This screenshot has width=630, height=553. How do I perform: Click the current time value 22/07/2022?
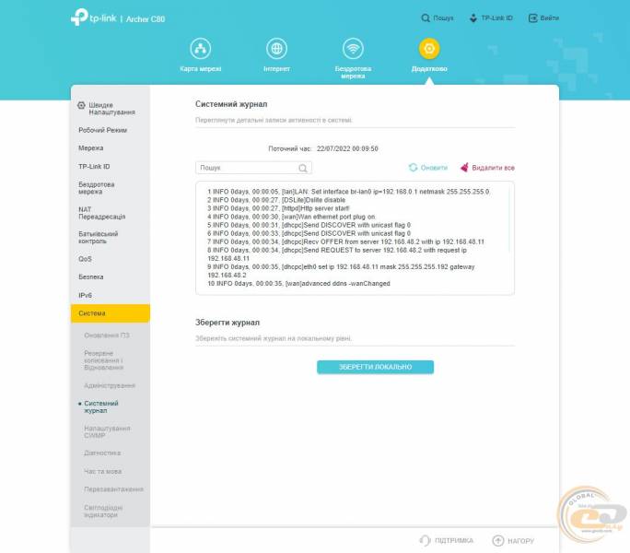(x=347, y=148)
